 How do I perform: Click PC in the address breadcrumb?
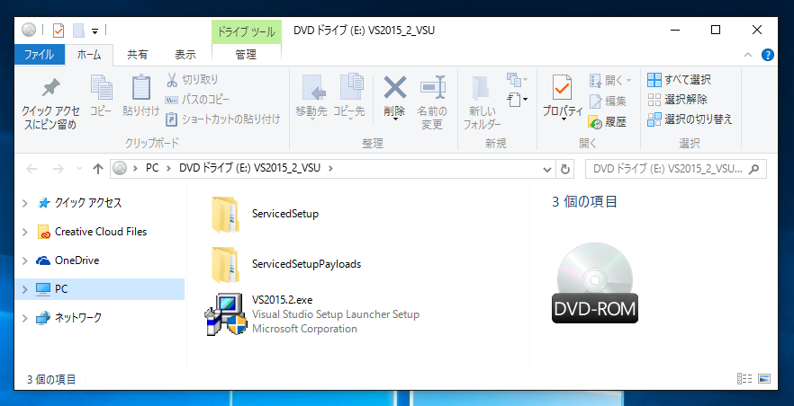(x=152, y=168)
